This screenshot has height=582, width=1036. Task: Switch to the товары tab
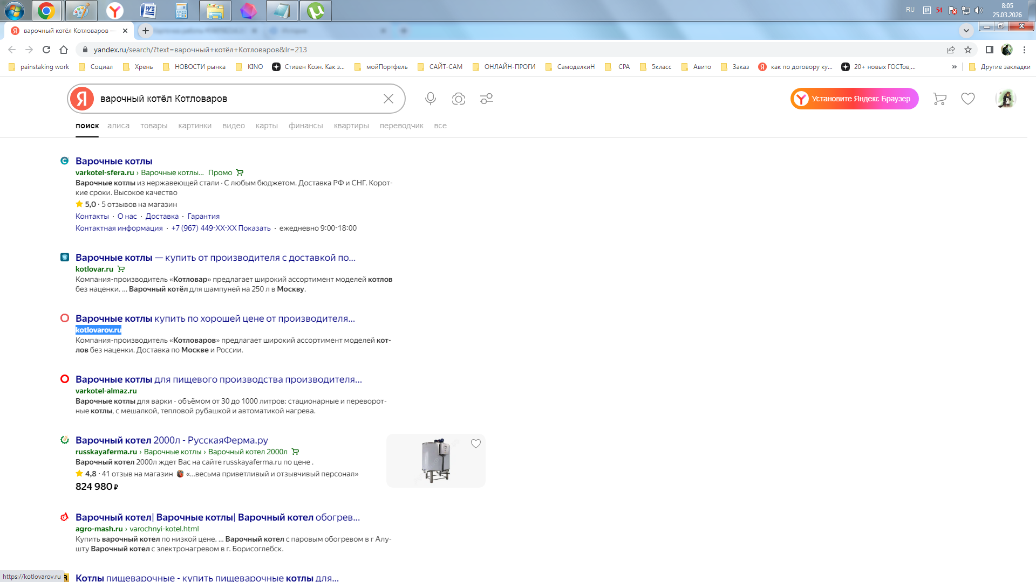(154, 126)
